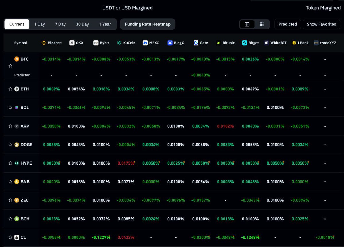Click the Bitunix exchange logo
Image resolution: width=344 pixels, height=247 pixels.
pyautogui.click(x=219, y=43)
